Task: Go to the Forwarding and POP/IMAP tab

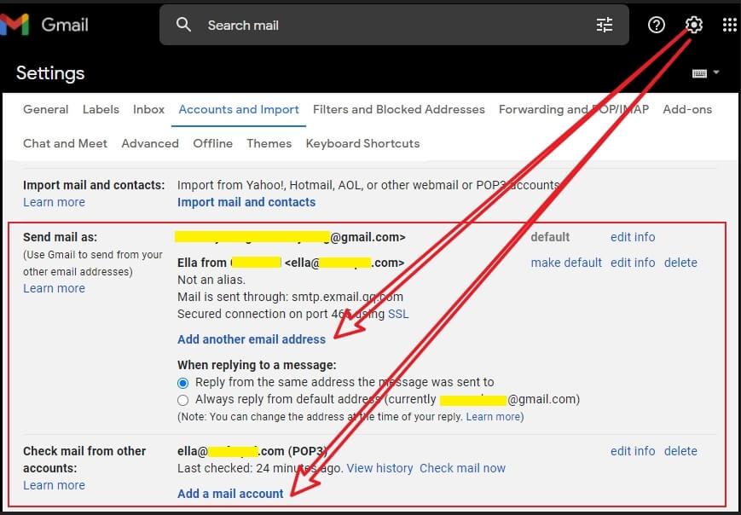Action: pos(573,109)
